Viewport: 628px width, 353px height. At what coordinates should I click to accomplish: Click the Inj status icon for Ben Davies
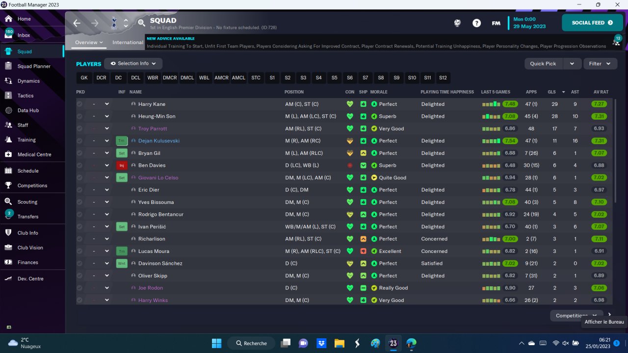122,165
